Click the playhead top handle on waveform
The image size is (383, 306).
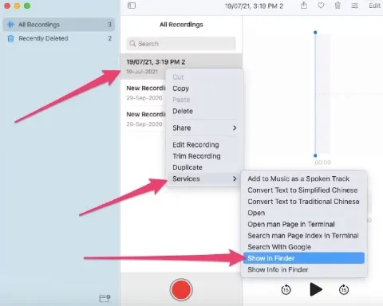click(315, 33)
